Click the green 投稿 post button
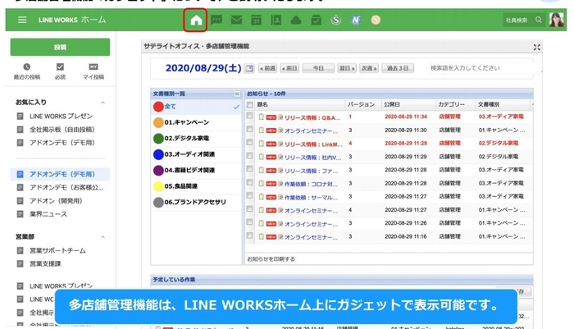Viewport: 574px width, 329px height. [60, 47]
